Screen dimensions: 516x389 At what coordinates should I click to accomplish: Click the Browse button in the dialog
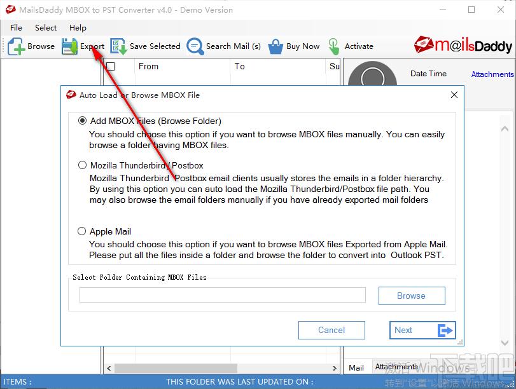pos(412,296)
